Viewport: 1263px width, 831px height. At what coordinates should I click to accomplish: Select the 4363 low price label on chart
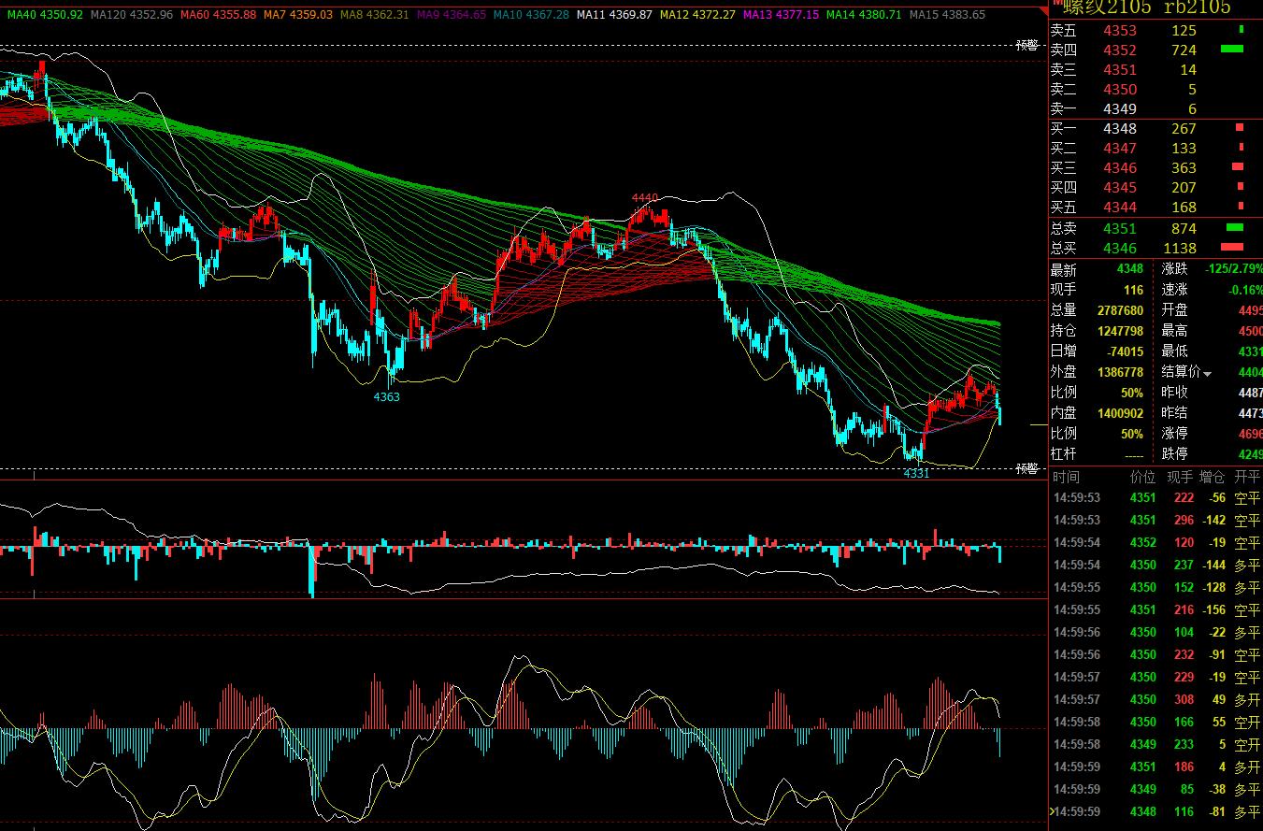point(387,396)
